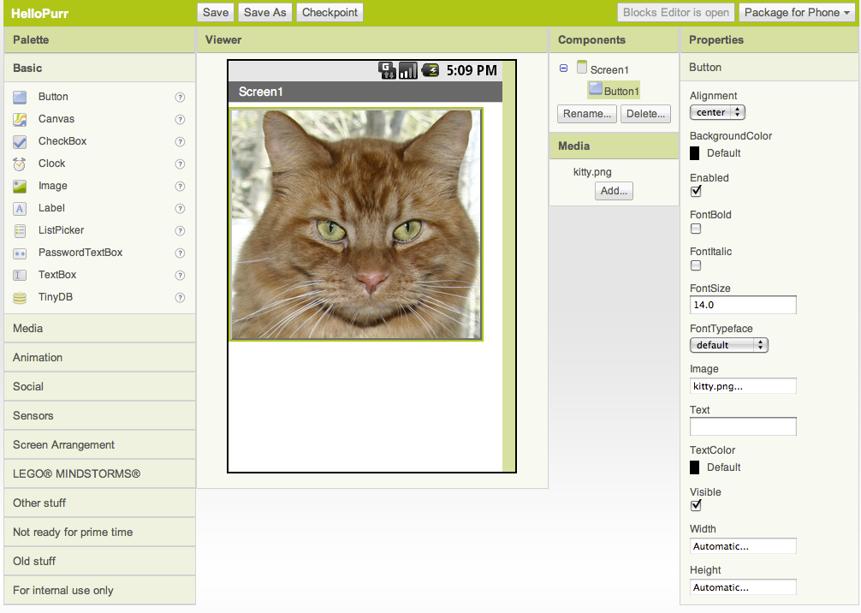861x613 pixels.
Task: Click the Screen1 title bar in the Viewer
Action: click(365, 92)
